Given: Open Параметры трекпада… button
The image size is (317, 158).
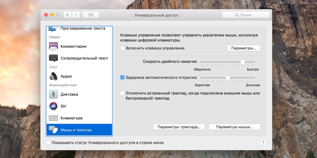Looking at the screenshot, I should coord(179,127).
